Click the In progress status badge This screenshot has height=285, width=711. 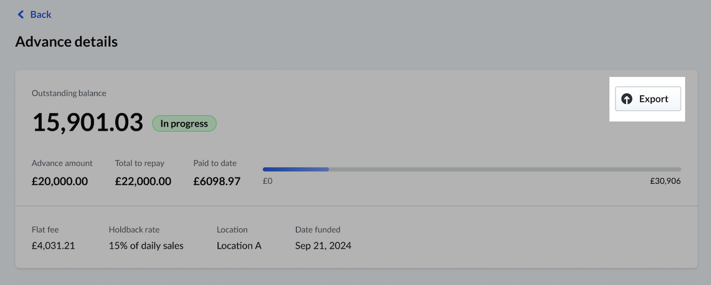point(184,124)
